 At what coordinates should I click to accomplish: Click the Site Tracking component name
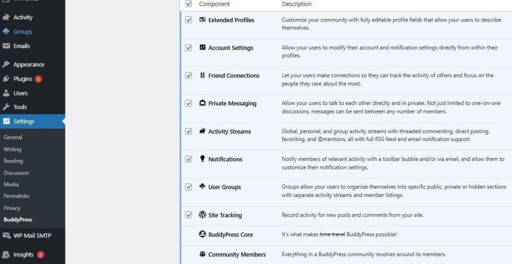tap(225, 215)
